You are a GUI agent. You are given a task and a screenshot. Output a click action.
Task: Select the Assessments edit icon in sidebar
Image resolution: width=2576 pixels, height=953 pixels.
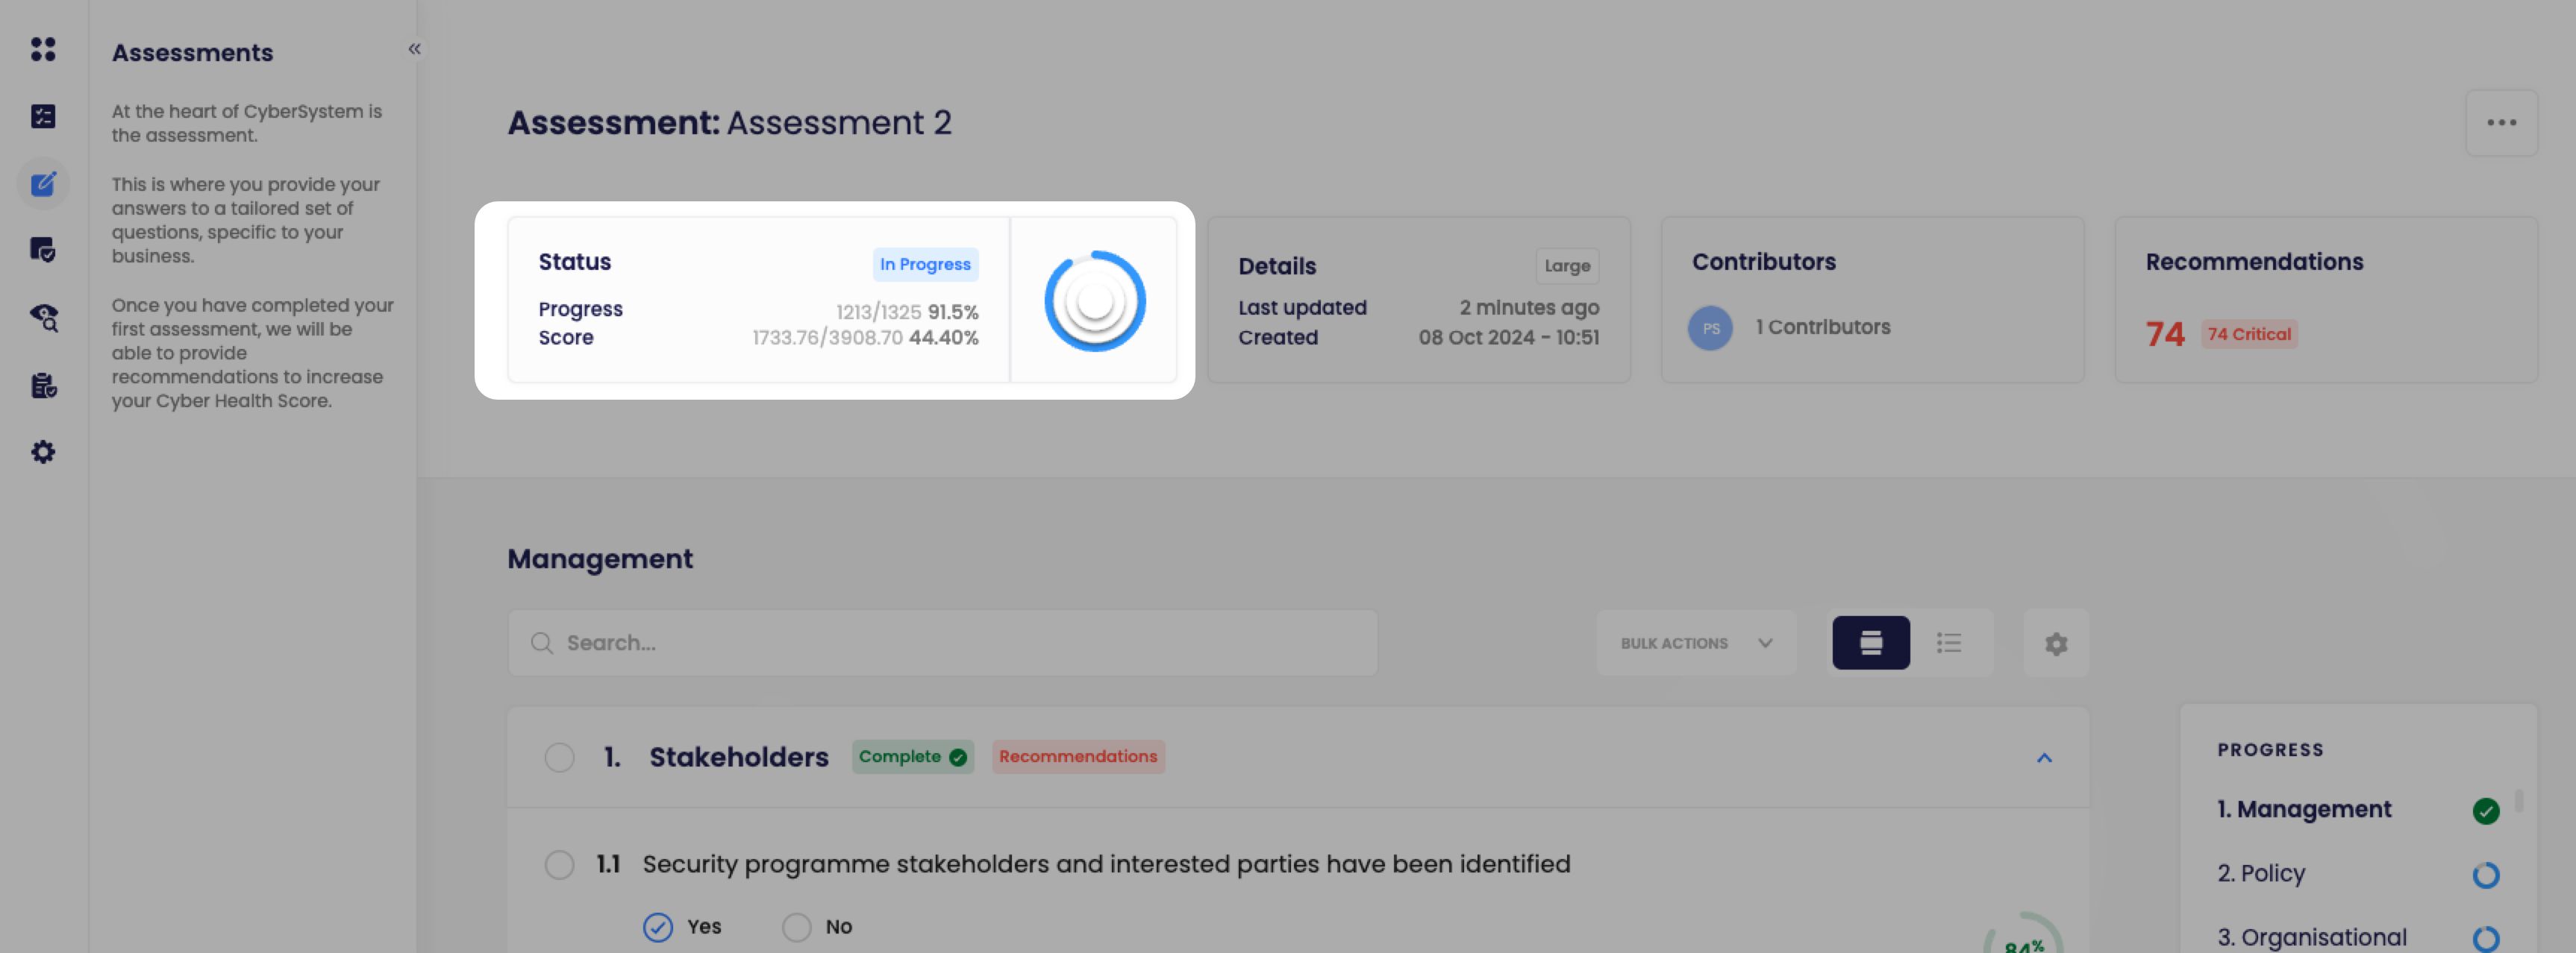[43, 183]
